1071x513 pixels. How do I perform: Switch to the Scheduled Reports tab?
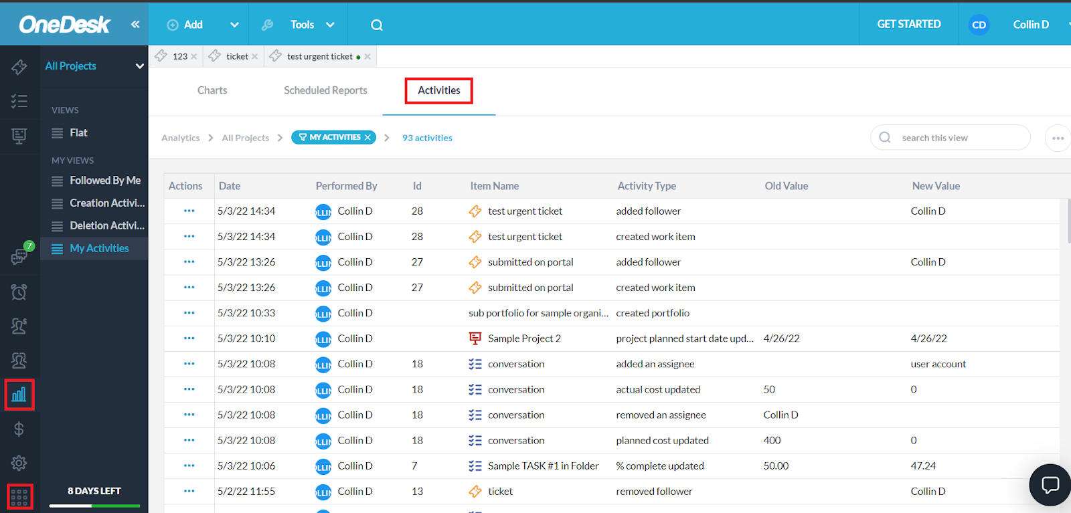point(325,90)
